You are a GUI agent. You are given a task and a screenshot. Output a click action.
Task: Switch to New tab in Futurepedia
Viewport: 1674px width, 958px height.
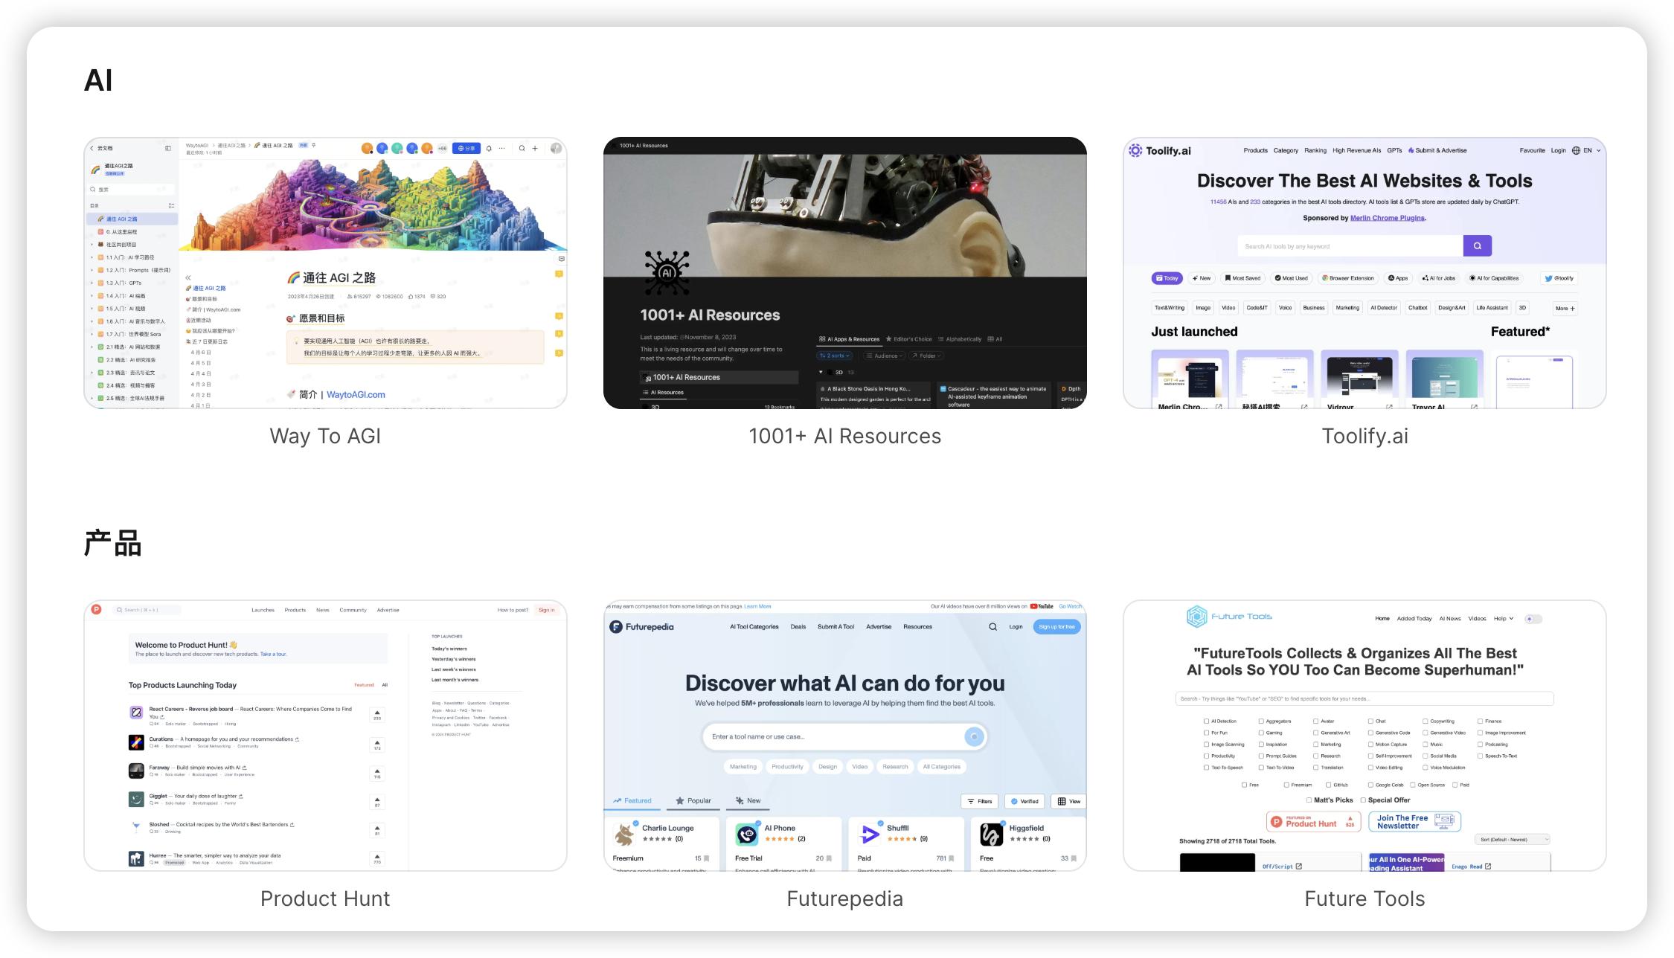point(748,801)
